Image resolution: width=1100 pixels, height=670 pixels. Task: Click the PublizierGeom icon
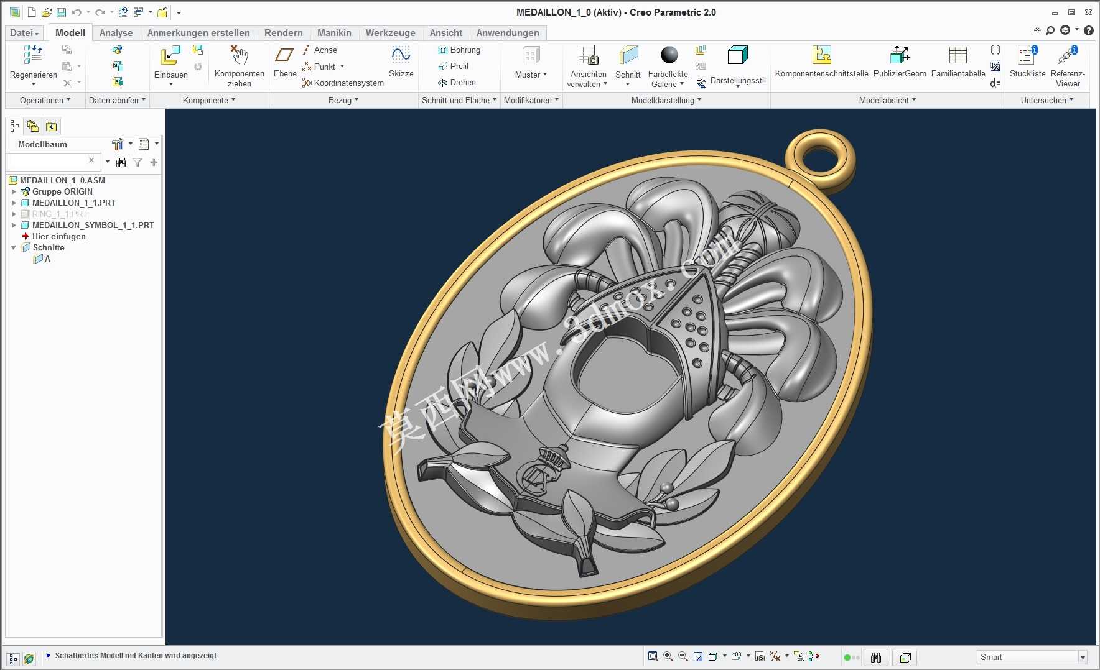[900, 55]
